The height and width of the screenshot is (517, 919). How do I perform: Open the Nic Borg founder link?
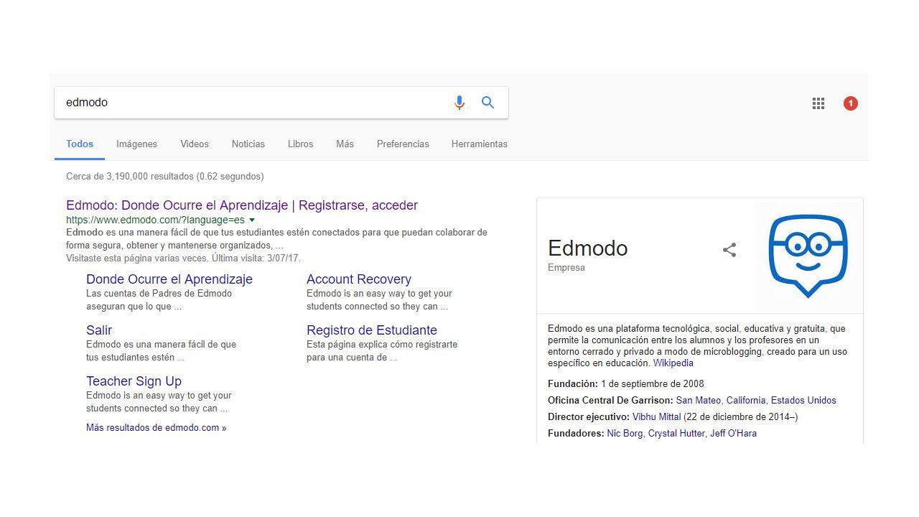click(x=625, y=433)
